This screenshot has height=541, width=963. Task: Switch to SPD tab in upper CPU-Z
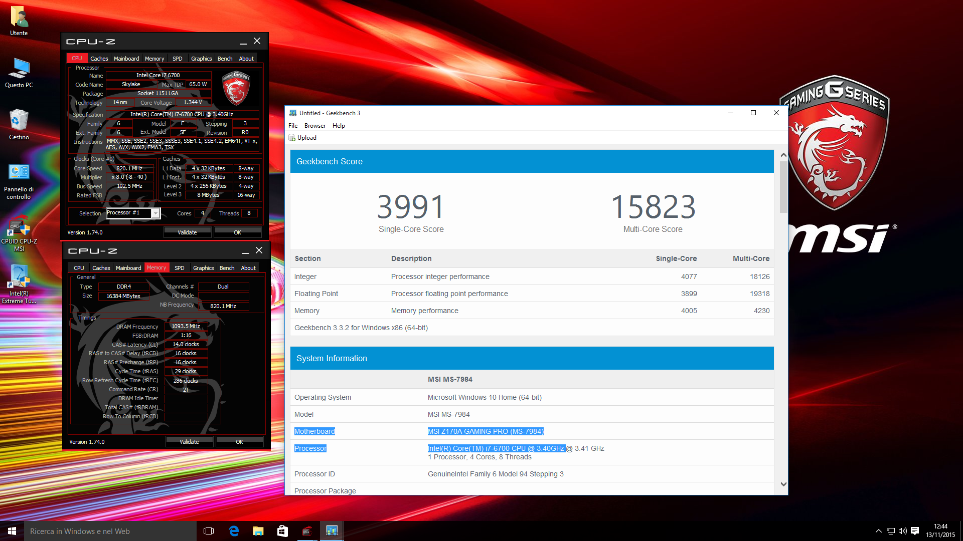pyautogui.click(x=178, y=59)
